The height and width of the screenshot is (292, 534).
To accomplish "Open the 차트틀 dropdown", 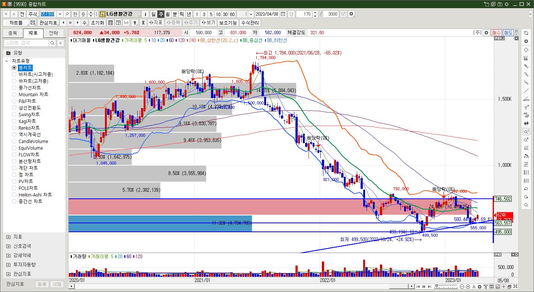I will click(x=16, y=23).
